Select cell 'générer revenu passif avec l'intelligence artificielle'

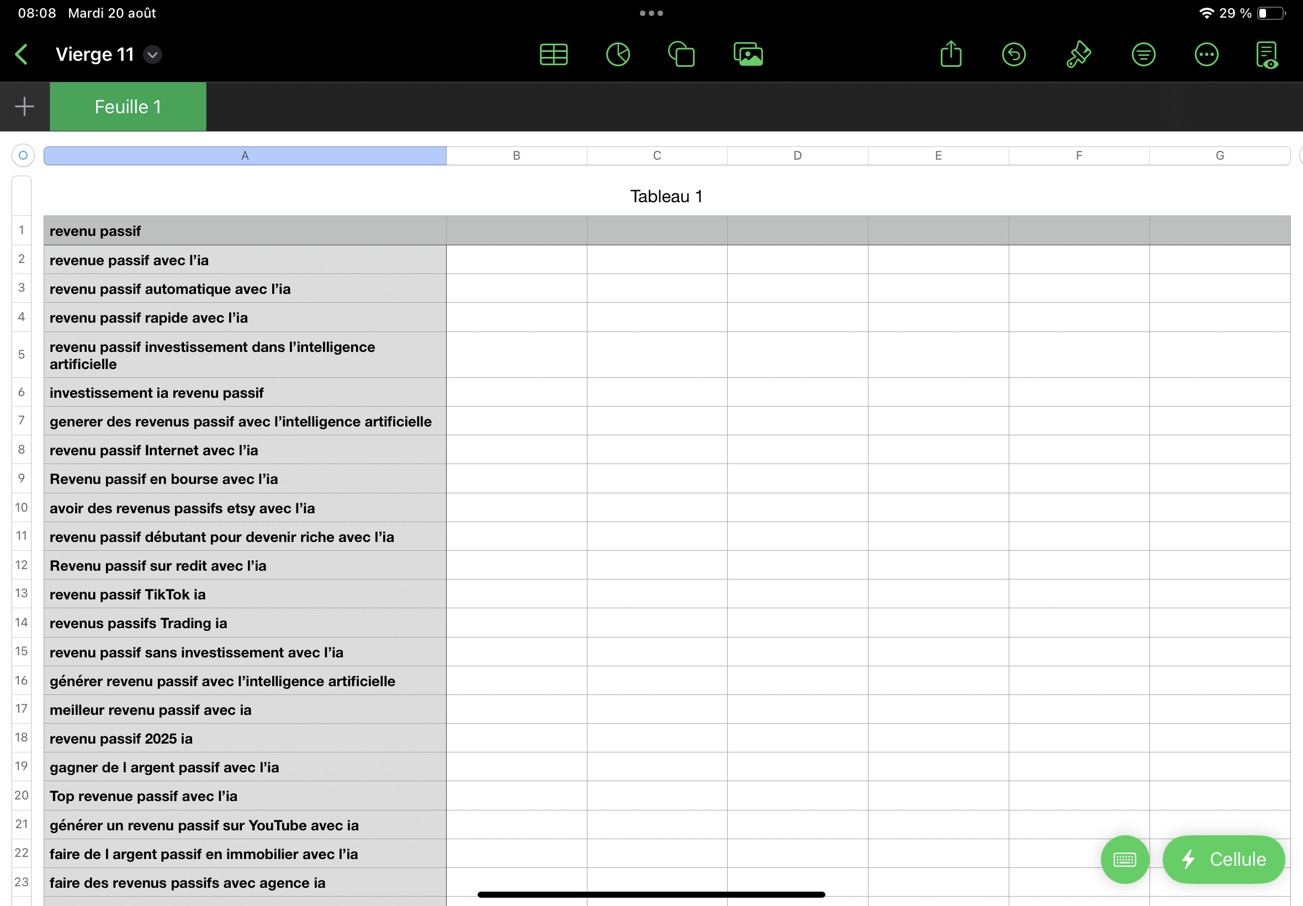pos(245,681)
